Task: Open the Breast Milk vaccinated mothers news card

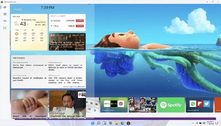Action: point(29,105)
